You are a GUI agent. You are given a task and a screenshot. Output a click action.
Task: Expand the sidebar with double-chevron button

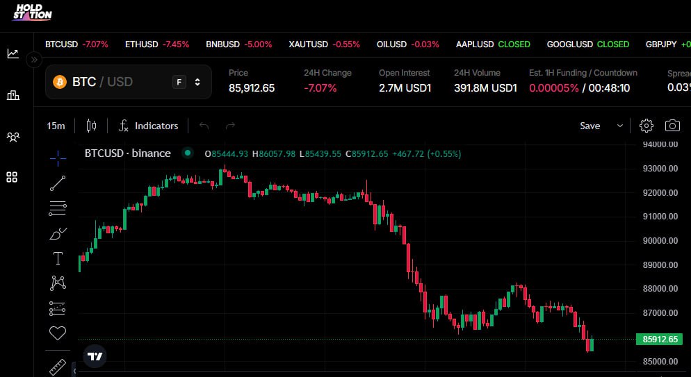34,60
